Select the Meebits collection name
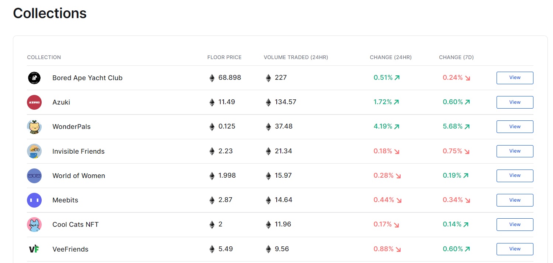Viewport: 553px width, 263px height. tap(65, 200)
